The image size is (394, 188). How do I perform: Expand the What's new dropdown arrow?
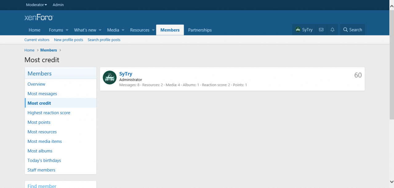pos(100,30)
